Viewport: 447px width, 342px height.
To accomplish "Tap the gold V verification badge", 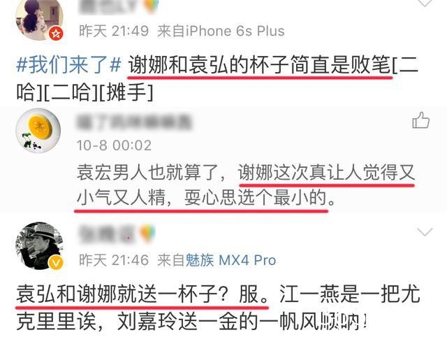I will [x=56, y=263].
